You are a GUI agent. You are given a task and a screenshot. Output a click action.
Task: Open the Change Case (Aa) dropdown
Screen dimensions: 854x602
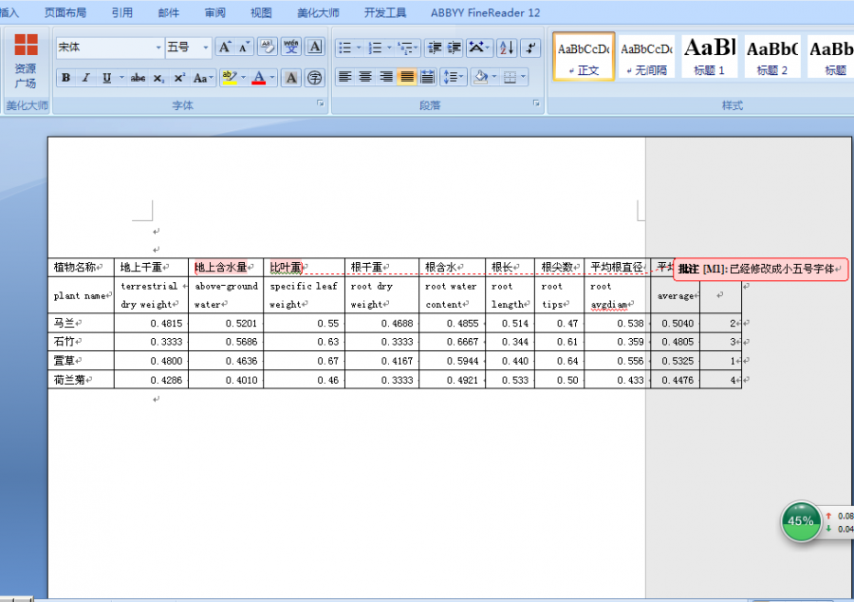(x=203, y=78)
